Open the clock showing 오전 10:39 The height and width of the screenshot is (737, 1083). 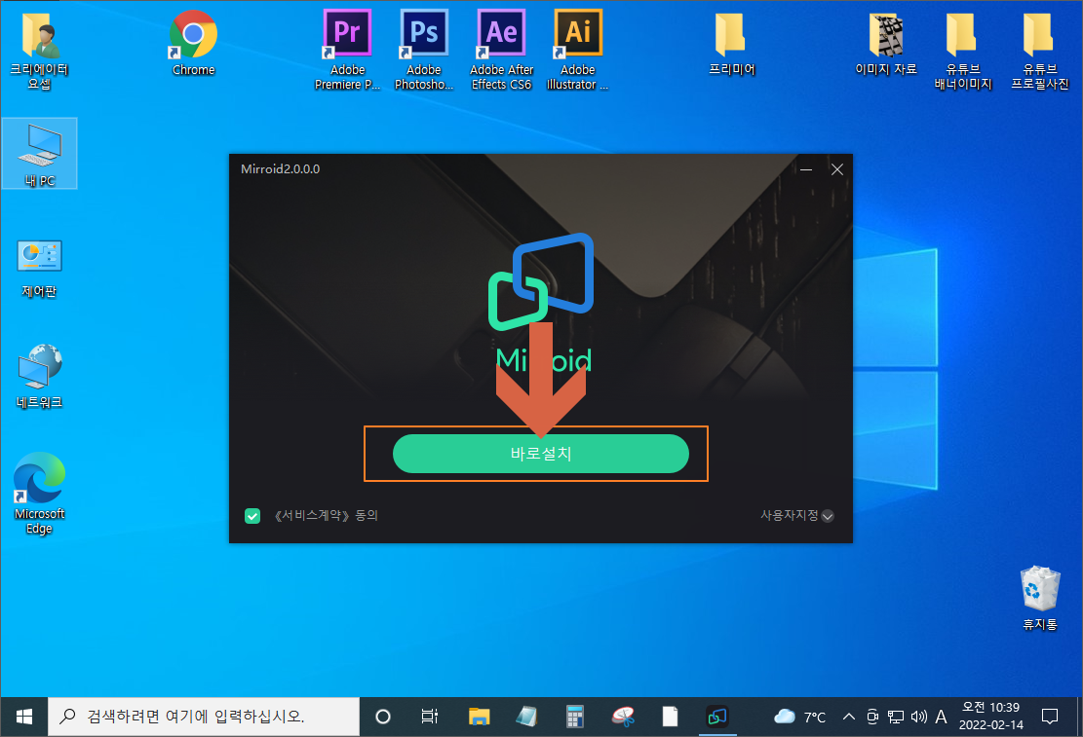point(991,717)
